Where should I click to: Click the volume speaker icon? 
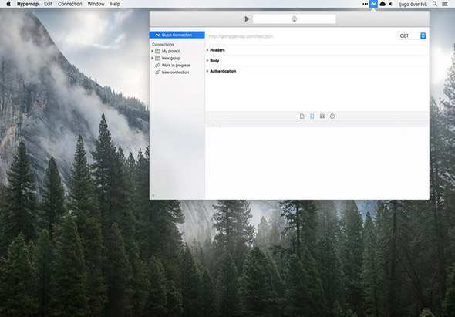(x=391, y=4)
